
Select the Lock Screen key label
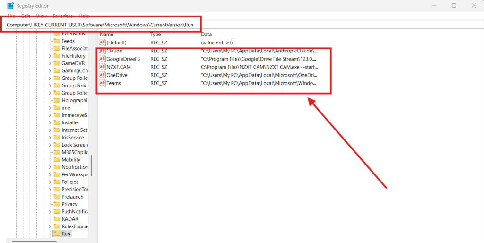click(75, 145)
